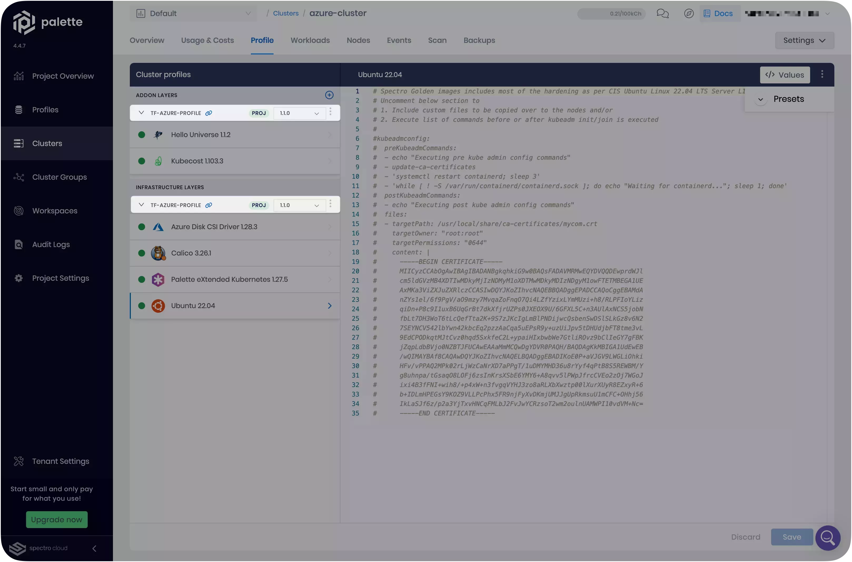Click the END CERTIFICATE line in editor

coord(447,414)
